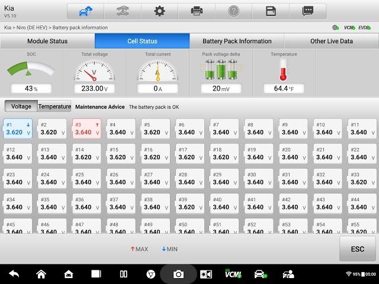Tap the Temperature 64.4 °F thermometer

(x=284, y=72)
